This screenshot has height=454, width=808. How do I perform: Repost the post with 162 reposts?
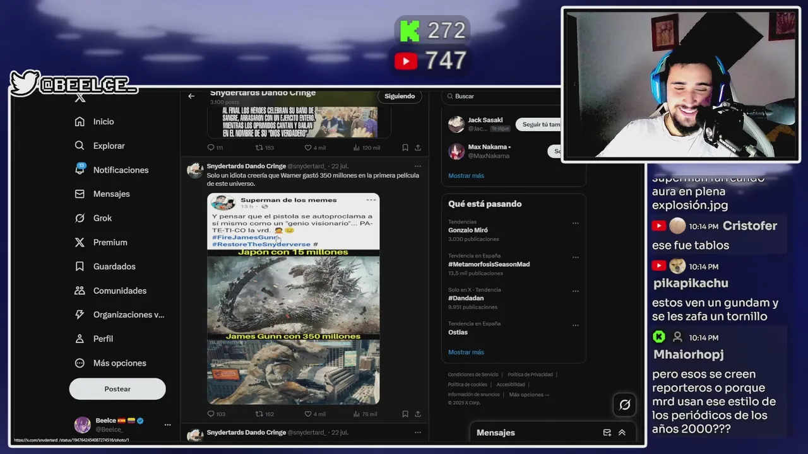tap(259, 414)
